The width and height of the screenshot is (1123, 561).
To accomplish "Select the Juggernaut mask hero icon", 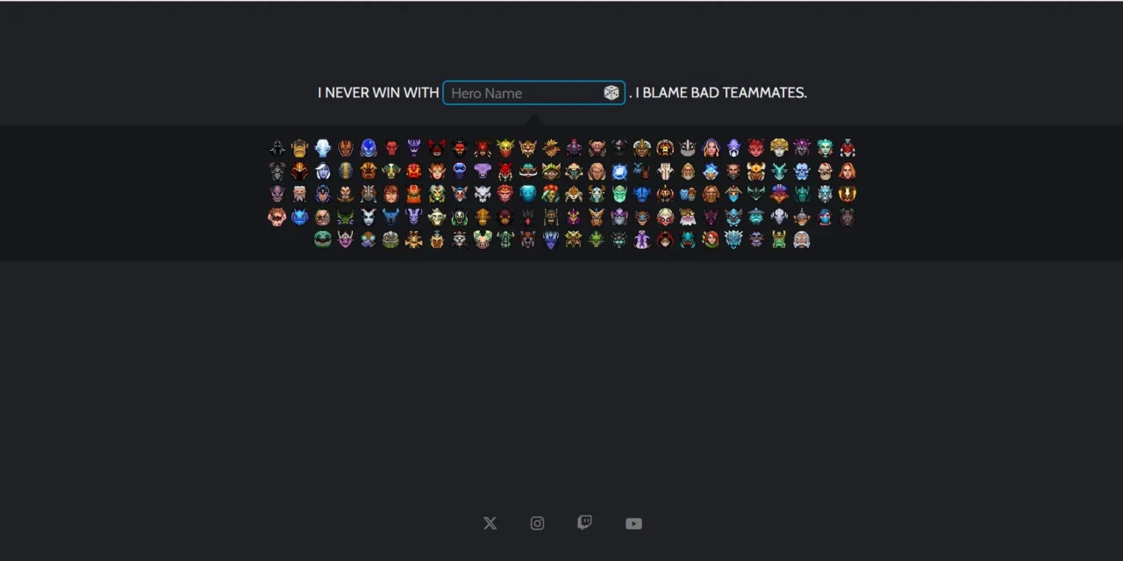I will (665, 171).
